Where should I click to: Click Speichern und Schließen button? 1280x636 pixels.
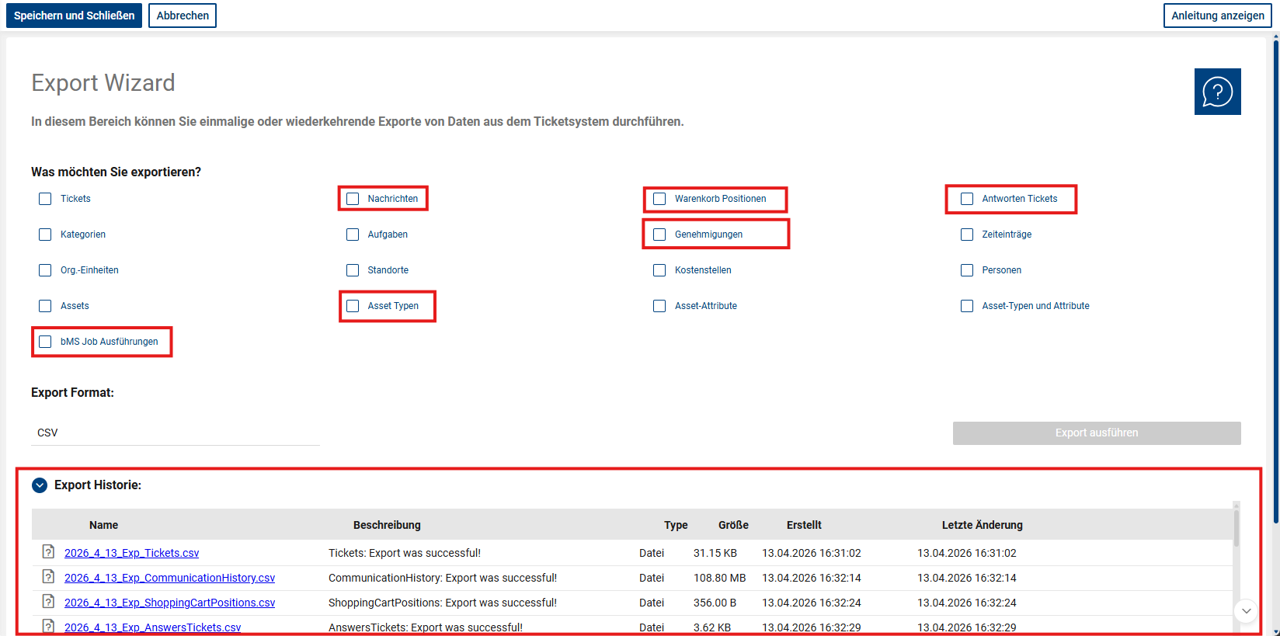coord(74,16)
